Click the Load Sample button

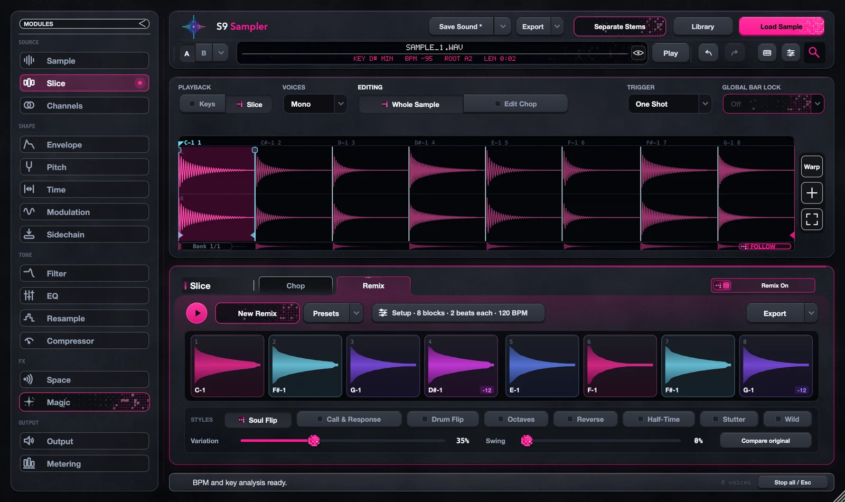coord(781,26)
